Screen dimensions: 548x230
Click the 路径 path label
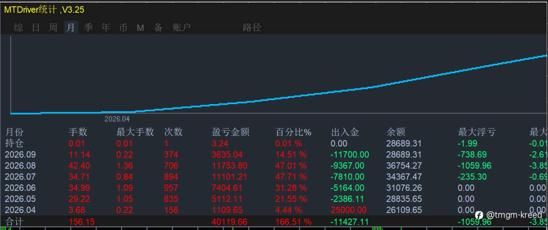click(252, 28)
